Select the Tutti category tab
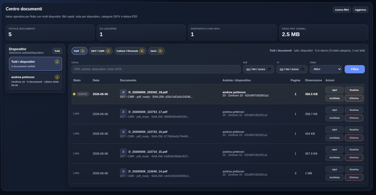The image size is (376, 195). pos(79,51)
